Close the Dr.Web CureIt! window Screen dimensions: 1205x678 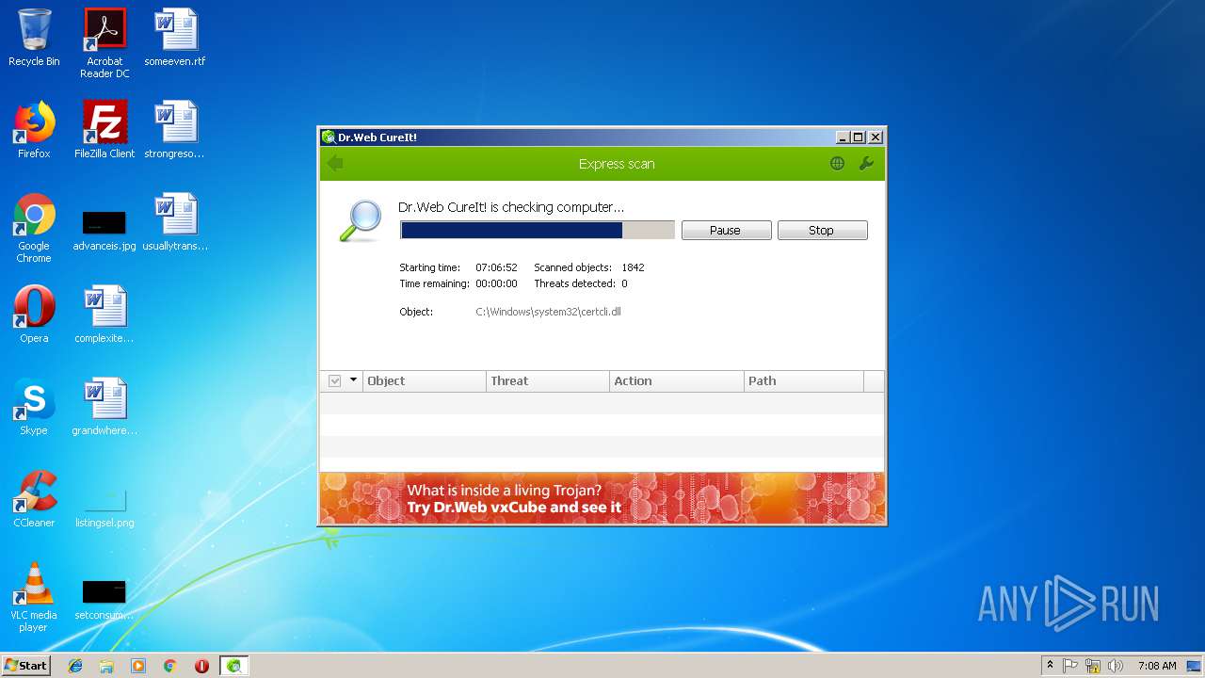876,137
